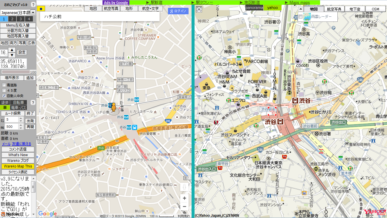Click 地図写真入替 button

[x=18, y=36]
